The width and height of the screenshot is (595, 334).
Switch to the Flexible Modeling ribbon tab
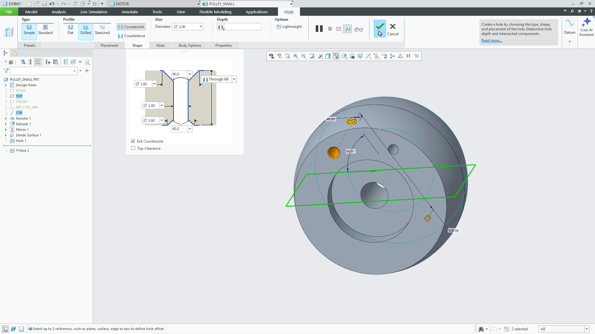tap(215, 12)
